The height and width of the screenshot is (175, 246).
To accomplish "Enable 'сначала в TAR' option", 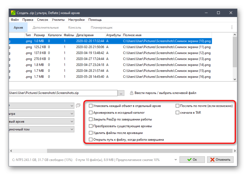I will point(177,112).
